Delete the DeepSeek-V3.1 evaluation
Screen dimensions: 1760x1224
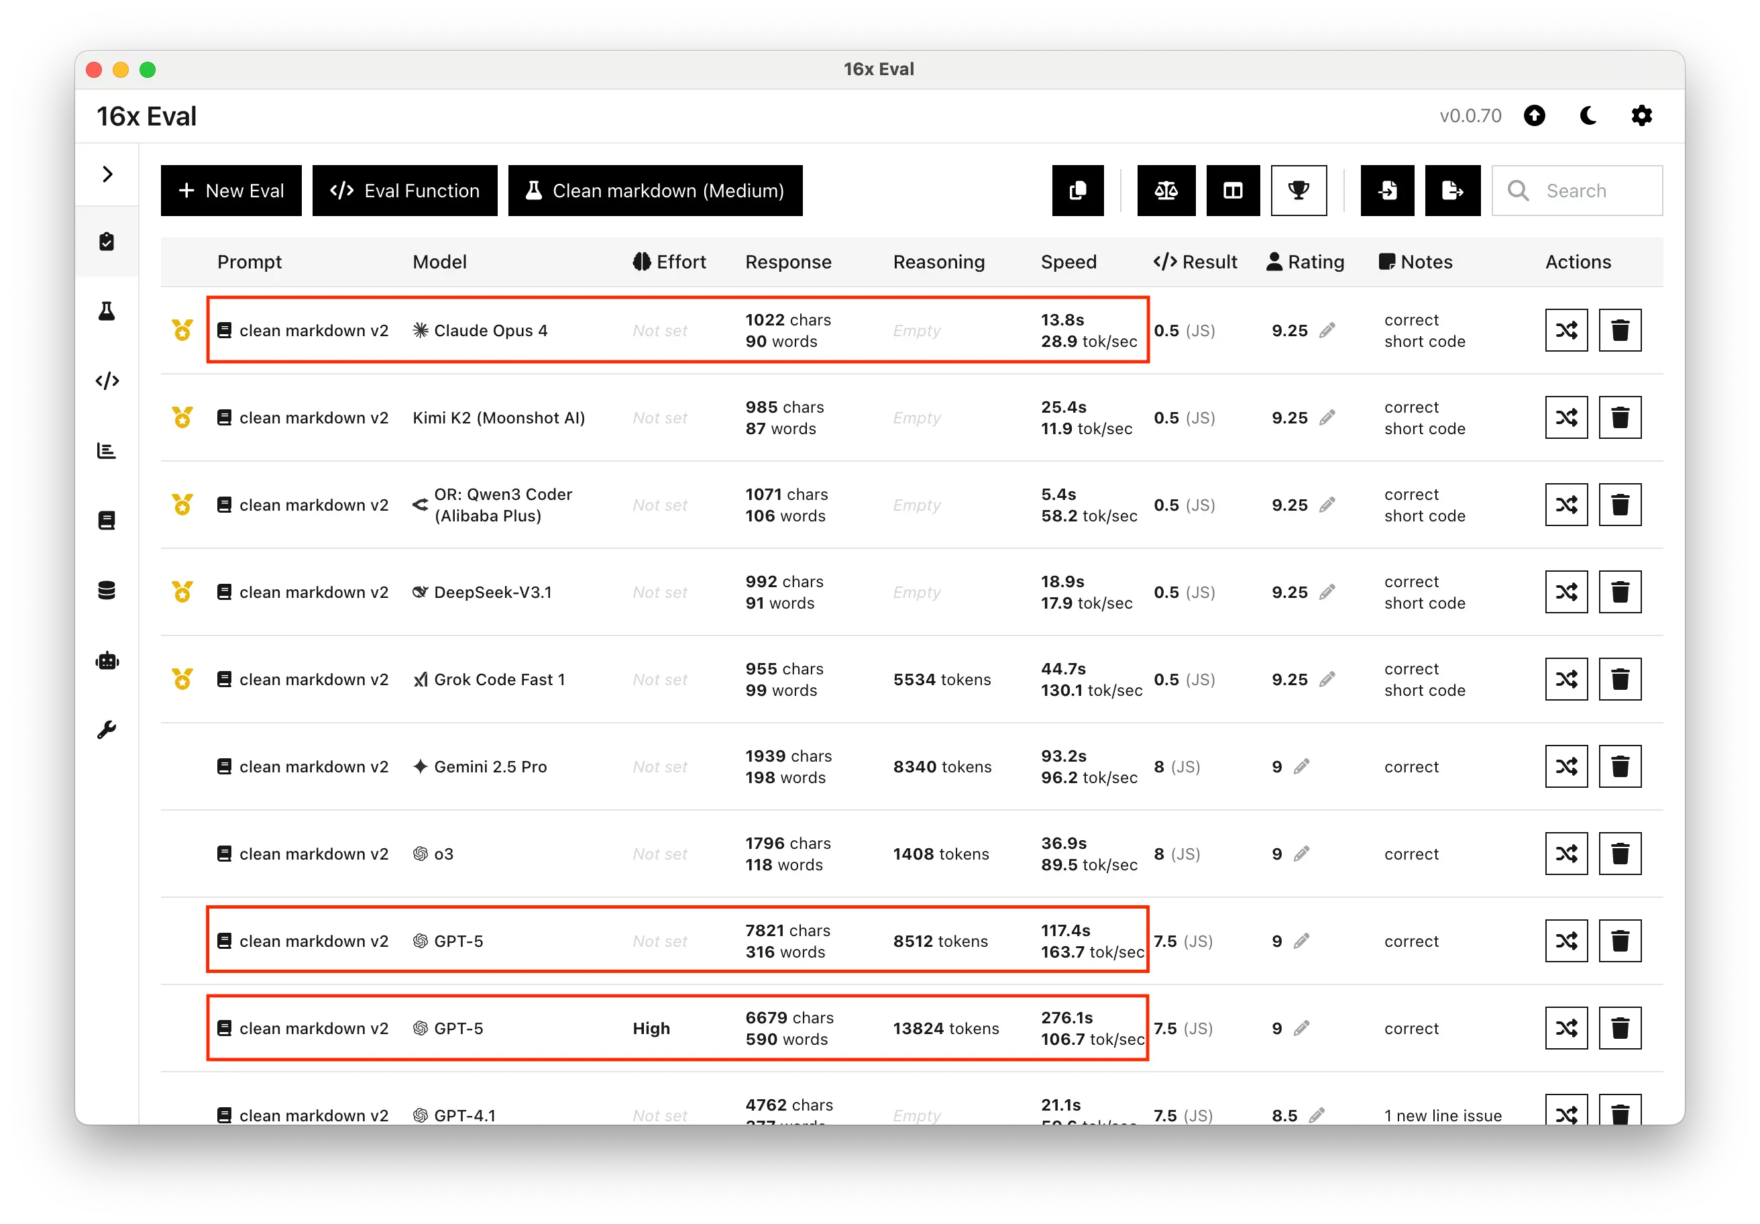tap(1620, 592)
